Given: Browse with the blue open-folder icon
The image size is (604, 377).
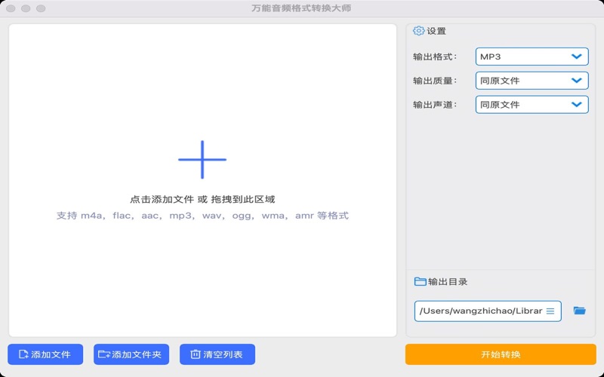Looking at the screenshot, I should tap(579, 311).
